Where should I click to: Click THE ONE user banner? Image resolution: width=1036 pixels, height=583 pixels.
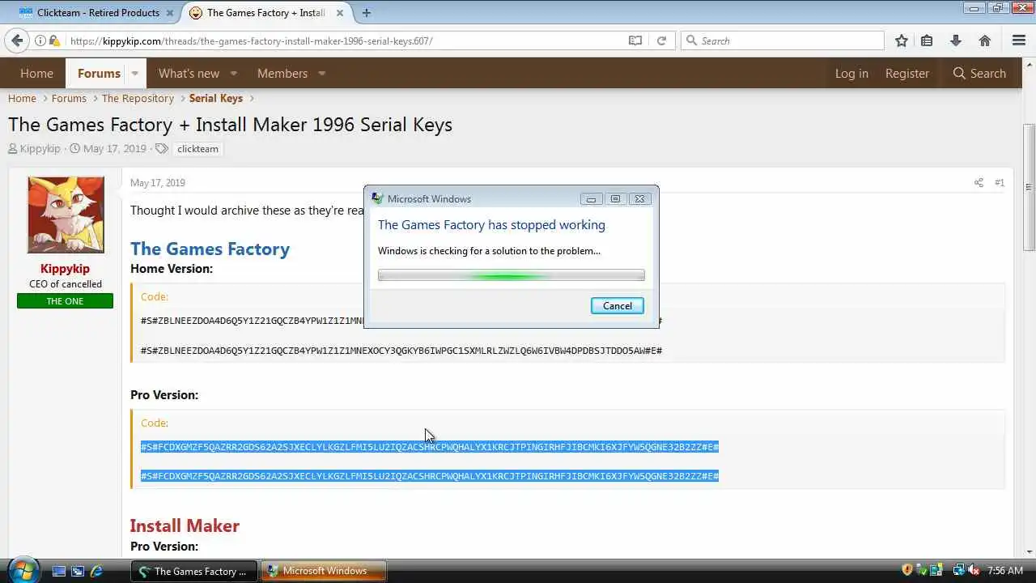[x=65, y=301]
